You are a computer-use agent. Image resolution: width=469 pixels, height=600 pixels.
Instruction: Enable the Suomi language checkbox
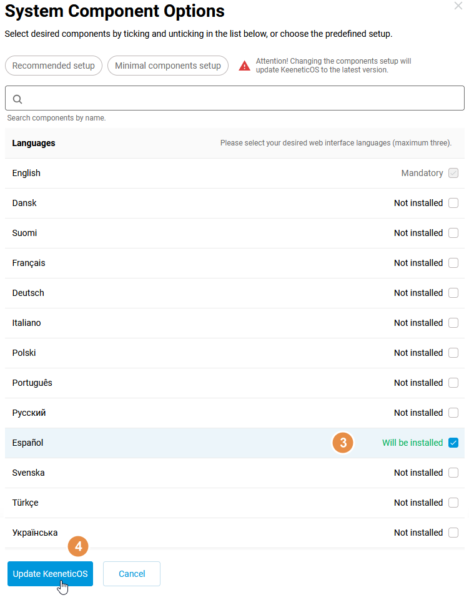(x=453, y=233)
